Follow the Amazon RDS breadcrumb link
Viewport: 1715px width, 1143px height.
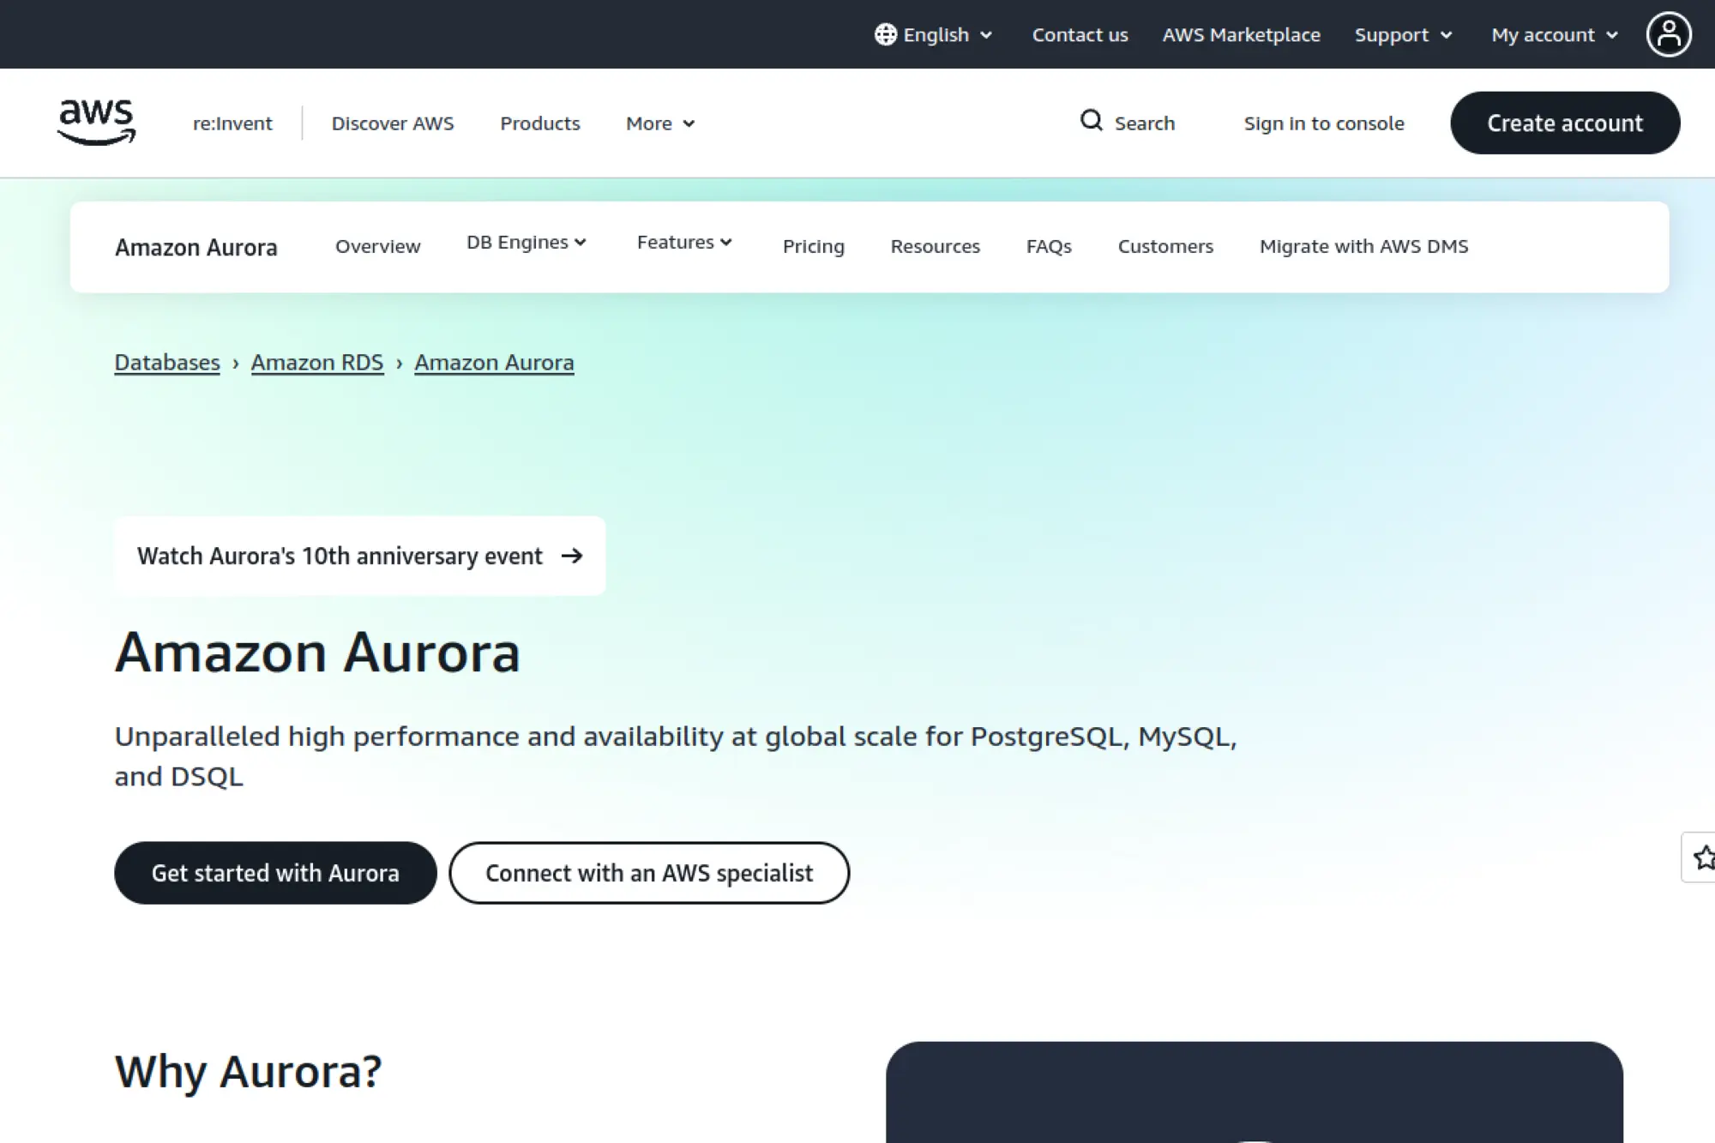(x=316, y=363)
